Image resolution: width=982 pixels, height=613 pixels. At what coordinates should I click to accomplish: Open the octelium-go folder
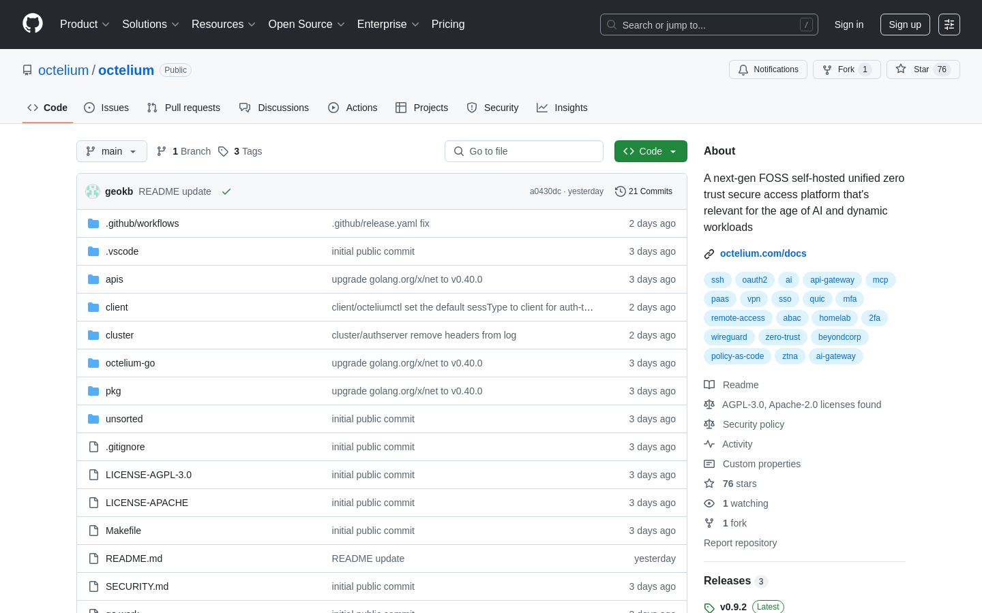[x=130, y=363]
